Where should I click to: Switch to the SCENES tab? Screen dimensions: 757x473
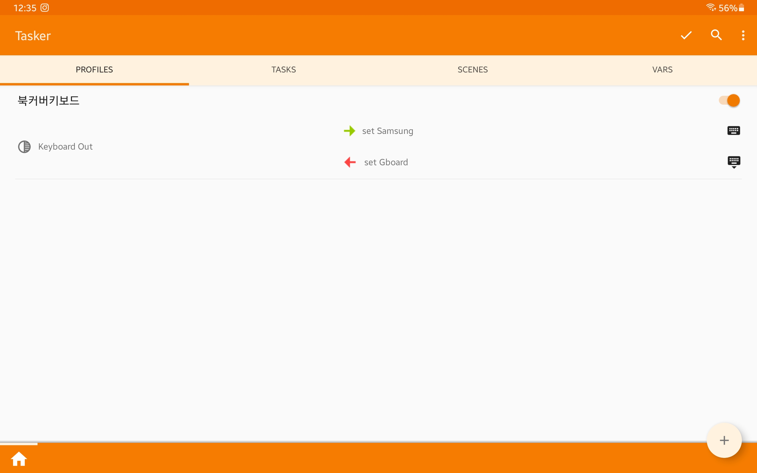472,69
